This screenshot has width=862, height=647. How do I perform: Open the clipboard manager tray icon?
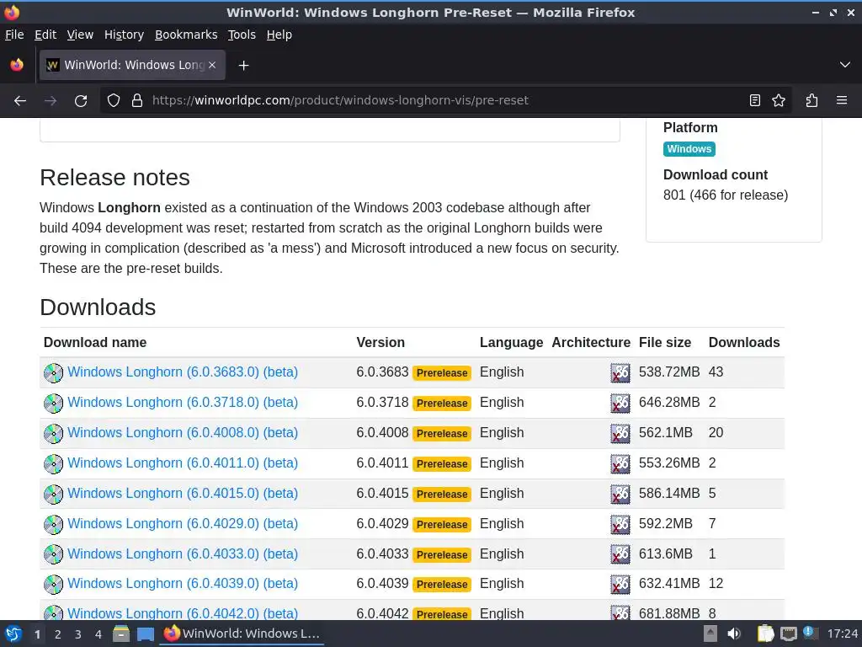pyautogui.click(x=765, y=634)
